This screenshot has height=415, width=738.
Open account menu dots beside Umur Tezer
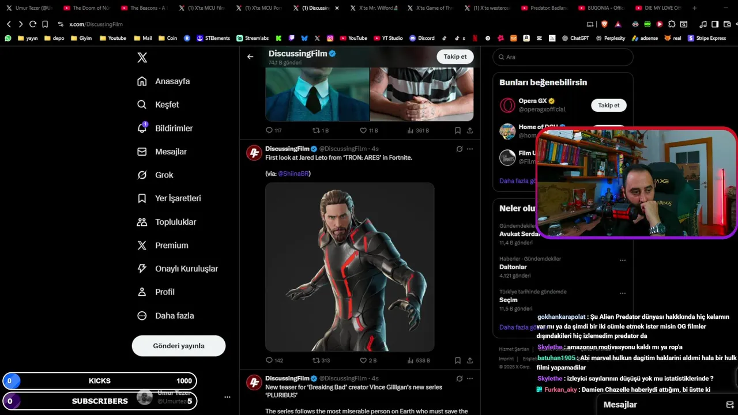click(x=227, y=397)
